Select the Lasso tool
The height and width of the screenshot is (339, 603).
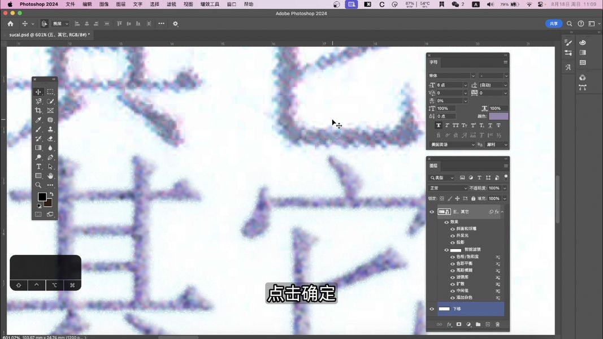coord(38,102)
